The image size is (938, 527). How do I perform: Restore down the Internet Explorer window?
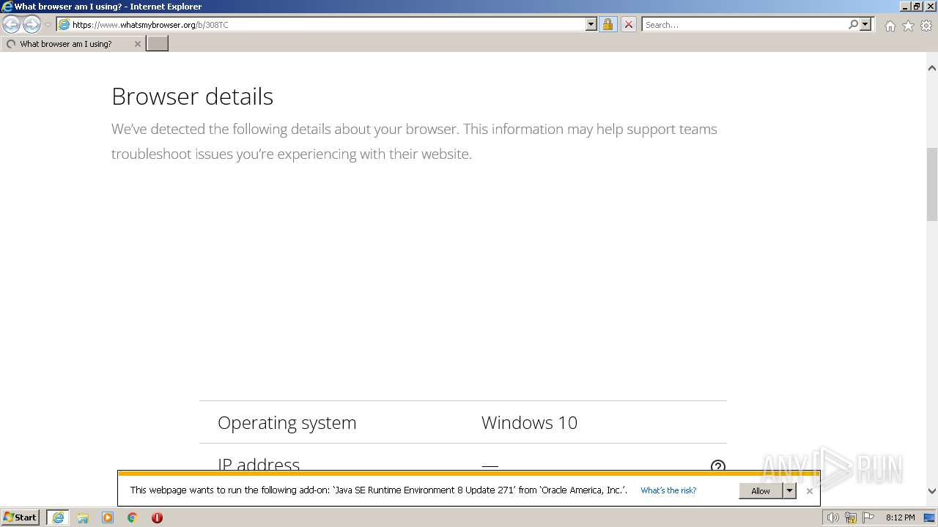pos(917,7)
